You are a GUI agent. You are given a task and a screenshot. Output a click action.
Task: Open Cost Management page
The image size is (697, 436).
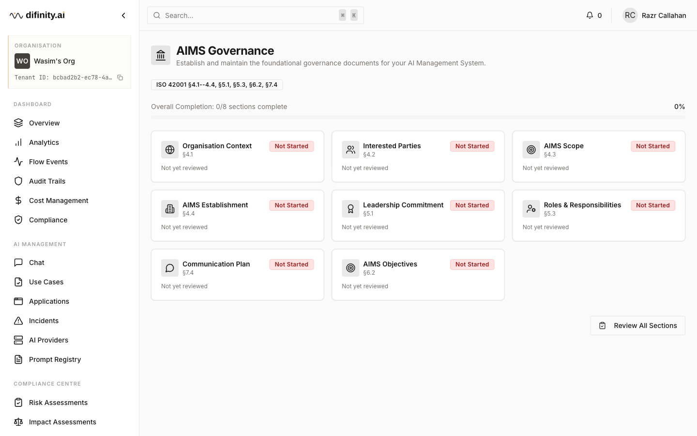[70, 201]
